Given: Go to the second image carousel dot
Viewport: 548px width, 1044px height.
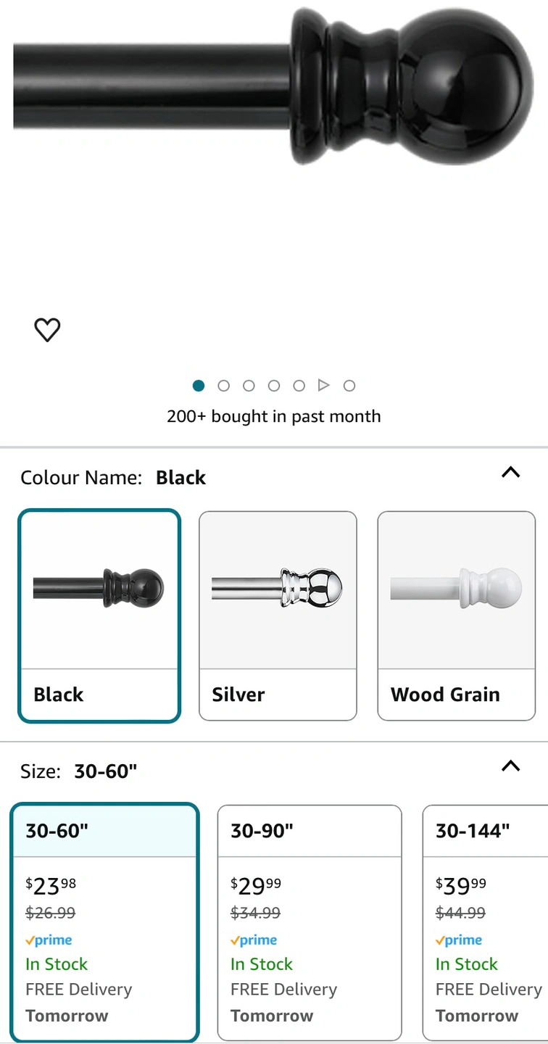Looking at the screenshot, I should 224,386.
